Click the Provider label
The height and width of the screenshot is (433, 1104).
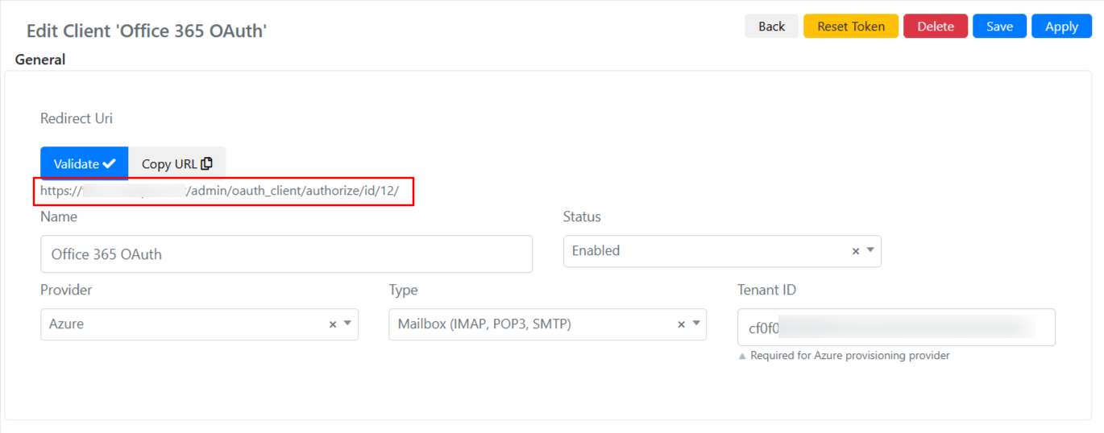pos(66,290)
